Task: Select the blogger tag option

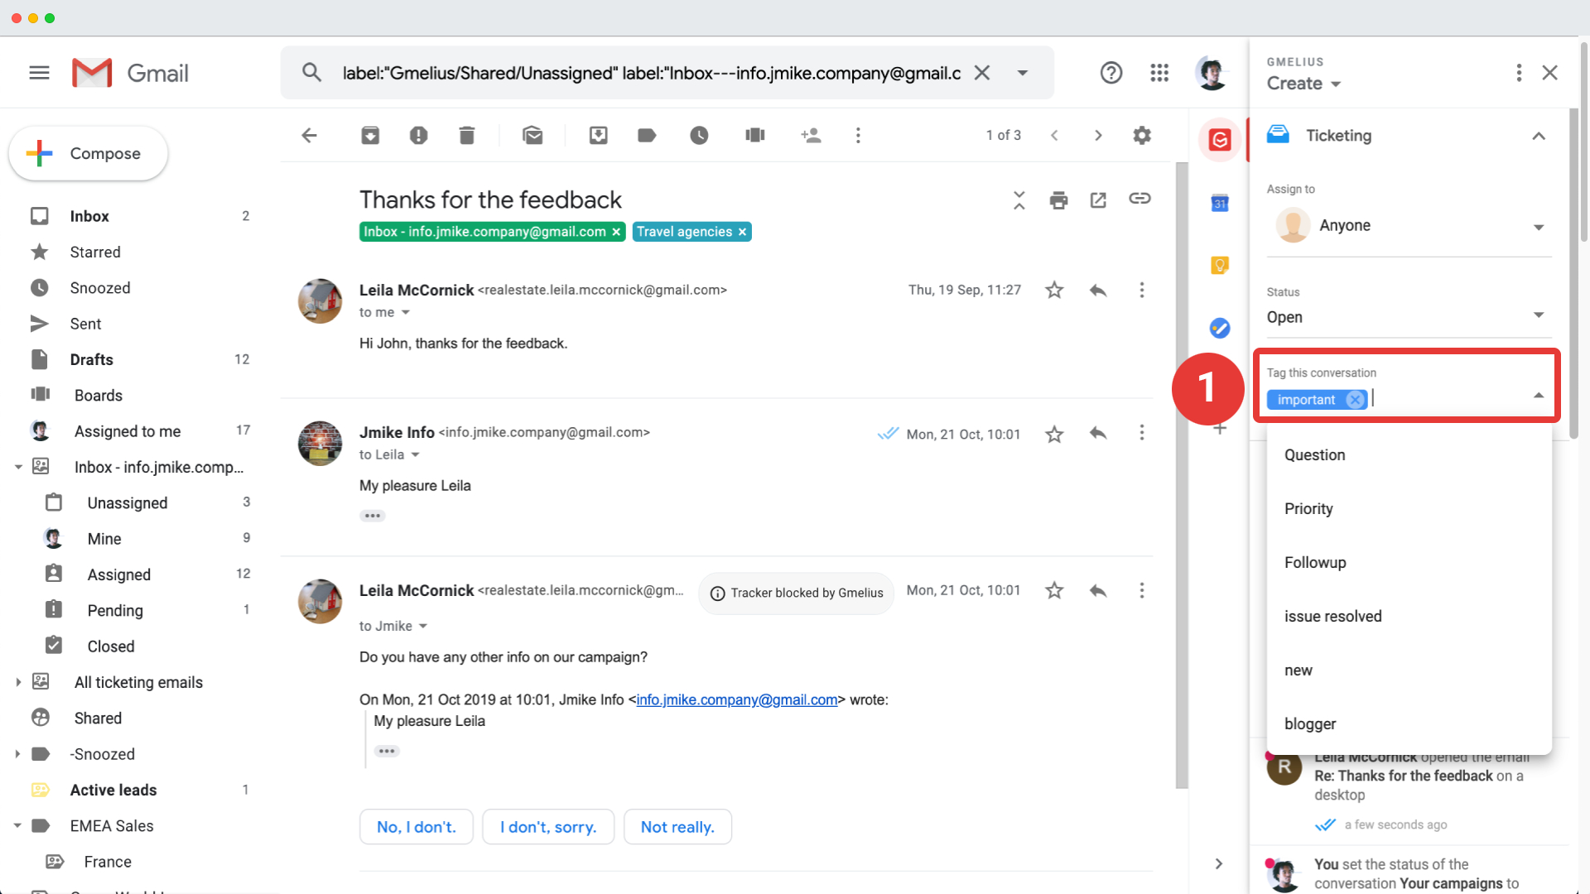Action: click(x=1409, y=723)
